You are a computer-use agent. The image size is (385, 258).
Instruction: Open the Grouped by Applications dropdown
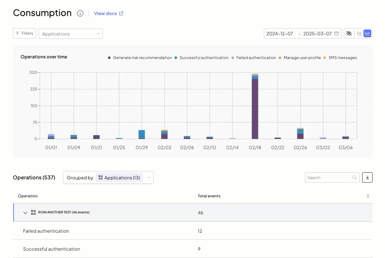click(x=108, y=177)
